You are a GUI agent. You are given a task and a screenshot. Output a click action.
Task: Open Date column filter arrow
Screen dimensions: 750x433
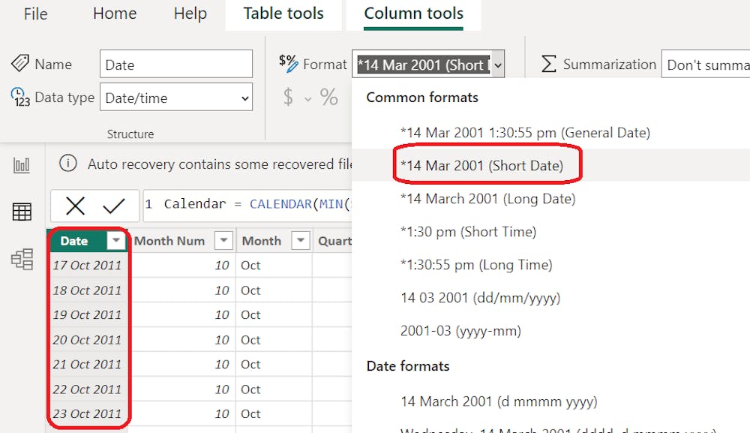click(x=116, y=241)
